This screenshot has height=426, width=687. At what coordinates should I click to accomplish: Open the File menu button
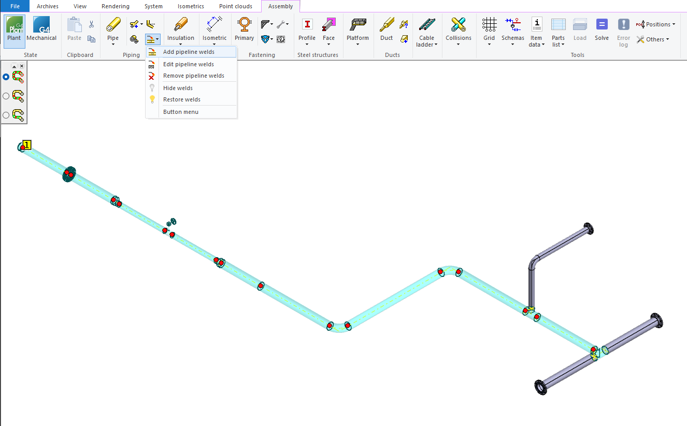(x=15, y=6)
